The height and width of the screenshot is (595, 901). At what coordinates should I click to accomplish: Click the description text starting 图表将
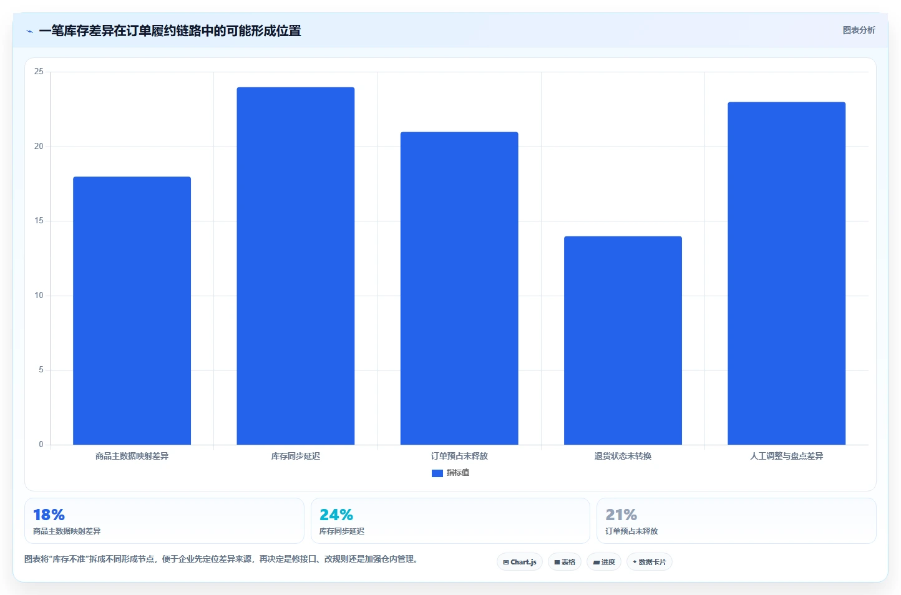point(221,559)
